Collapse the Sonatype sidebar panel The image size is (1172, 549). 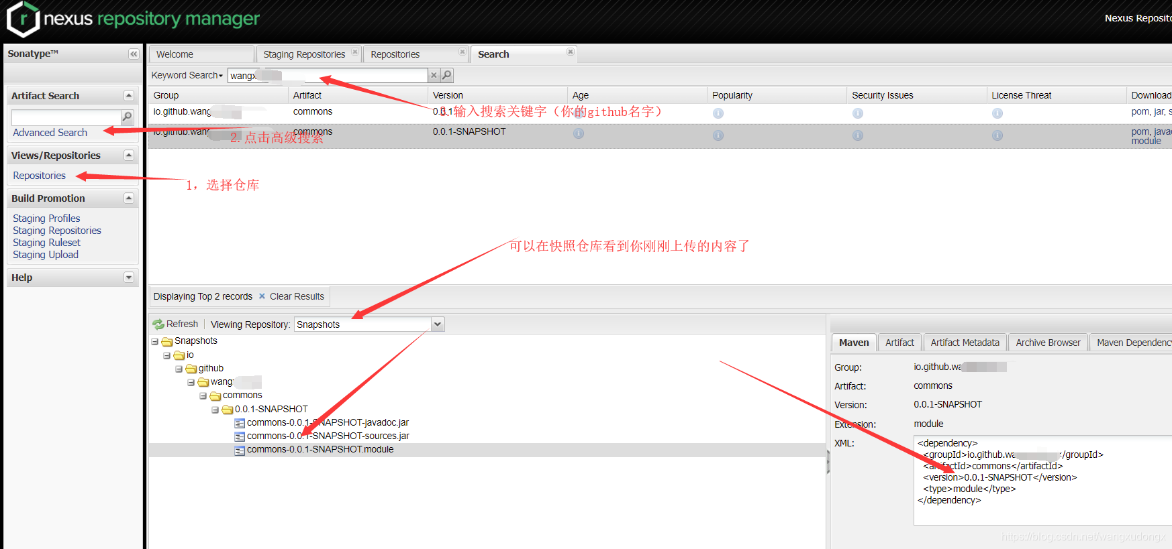pos(134,54)
